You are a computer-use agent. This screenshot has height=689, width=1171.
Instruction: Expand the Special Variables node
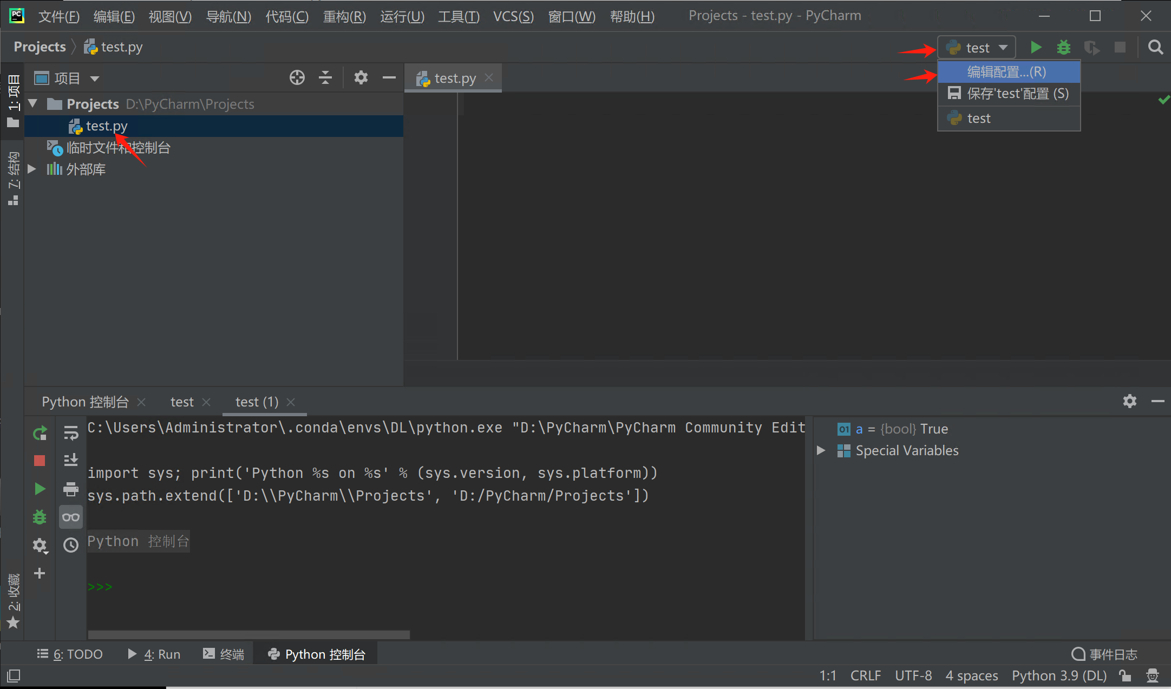point(821,450)
